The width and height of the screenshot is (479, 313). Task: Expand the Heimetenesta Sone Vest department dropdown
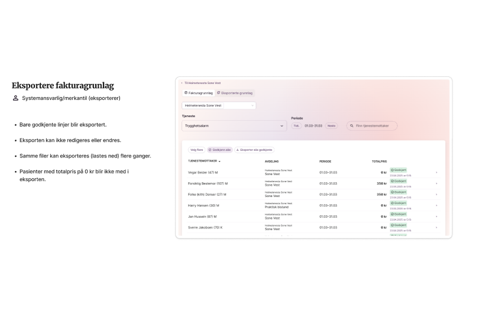[x=219, y=105]
